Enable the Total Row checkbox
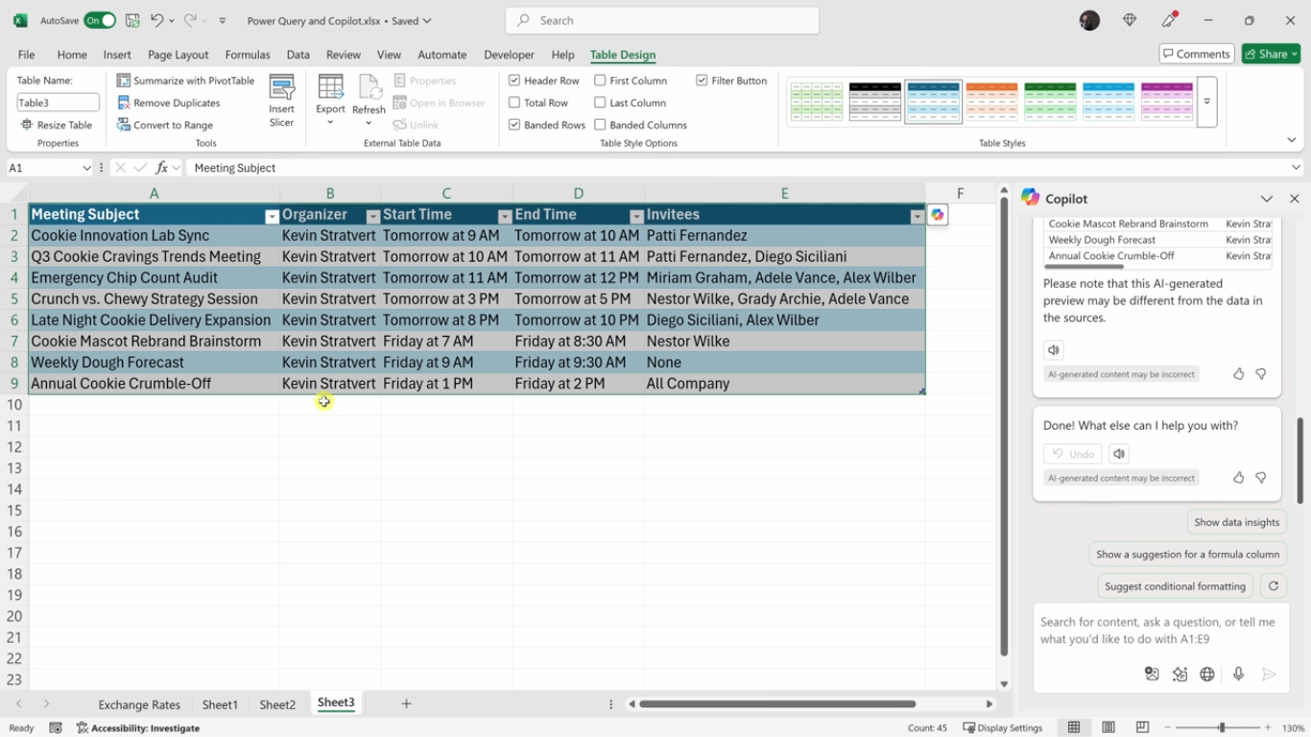This screenshot has height=737, width=1311. tap(514, 103)
